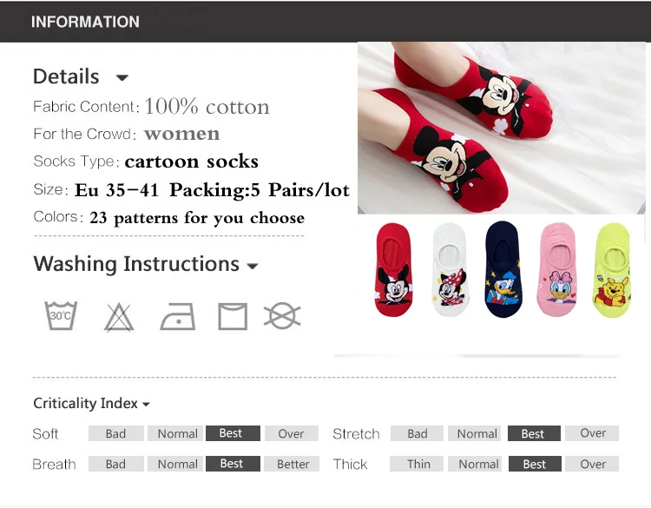Select Best in the Soft row

pyautogui.click(x=232, y=433)
